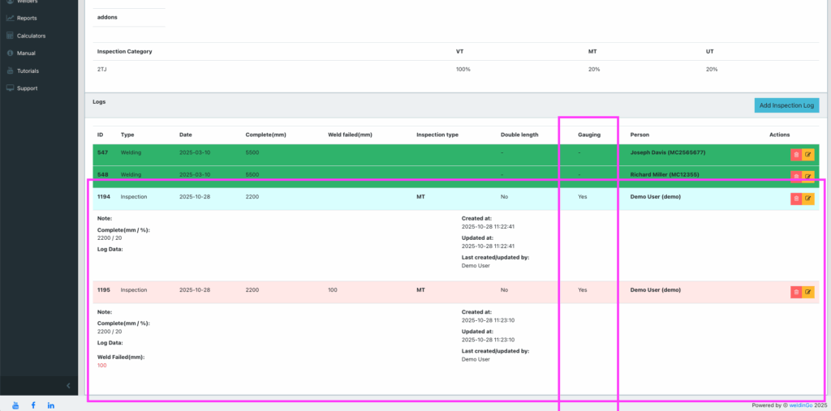Edit welding log 547 by Joseph Davis
The image size is (831, 411).
point(807,154)
